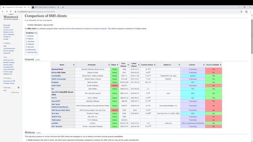Viewport: 253px width, 142px height.
Task: Open Random article in sidebar
Action: [8, 32]
